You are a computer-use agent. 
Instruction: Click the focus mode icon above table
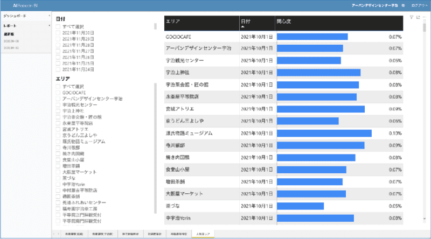pyautogui.click(x=418, y=17)
